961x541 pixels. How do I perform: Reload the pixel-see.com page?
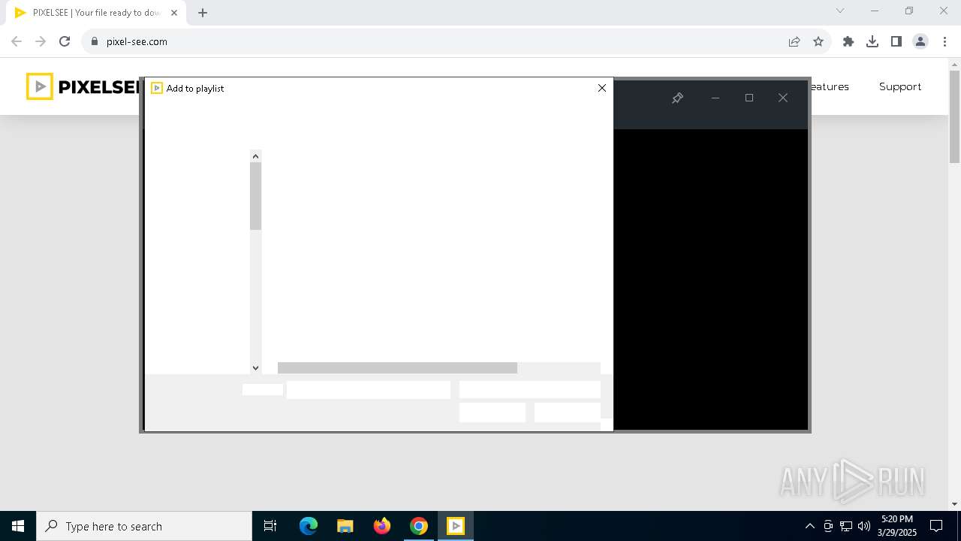[65, 41]
